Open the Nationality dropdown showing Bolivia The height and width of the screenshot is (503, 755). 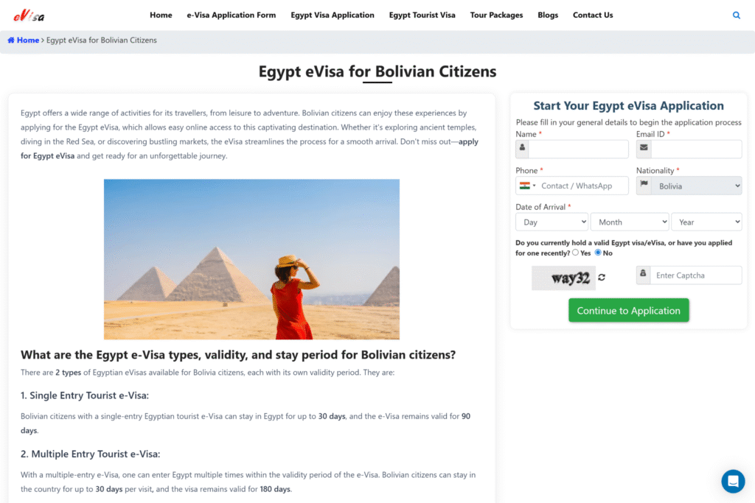(697, 186)
